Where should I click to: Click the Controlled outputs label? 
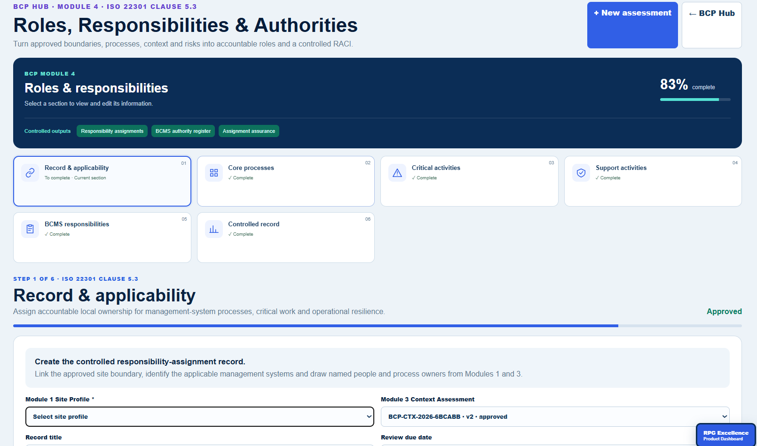pos(47,131)
